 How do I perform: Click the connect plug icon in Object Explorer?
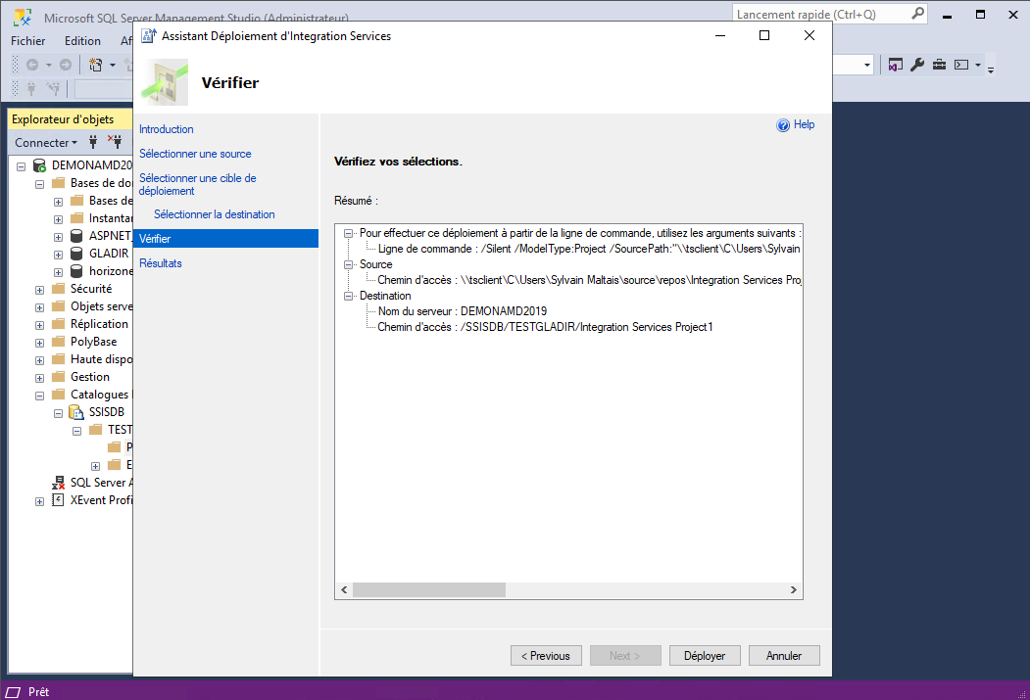click(x=93, y=142)
